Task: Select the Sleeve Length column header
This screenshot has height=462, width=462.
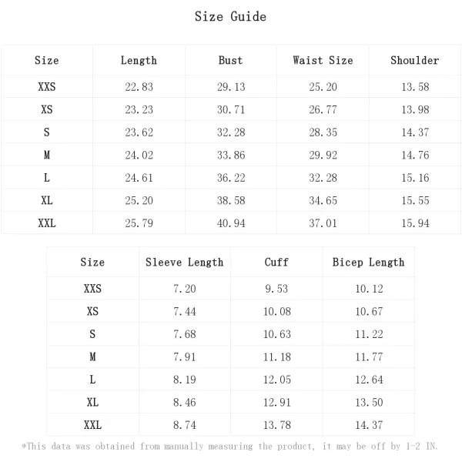Action: (x=184, y=263)
